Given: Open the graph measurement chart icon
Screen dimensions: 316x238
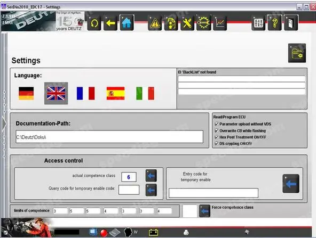Looking at the screenshot, I should pos(220,23).
